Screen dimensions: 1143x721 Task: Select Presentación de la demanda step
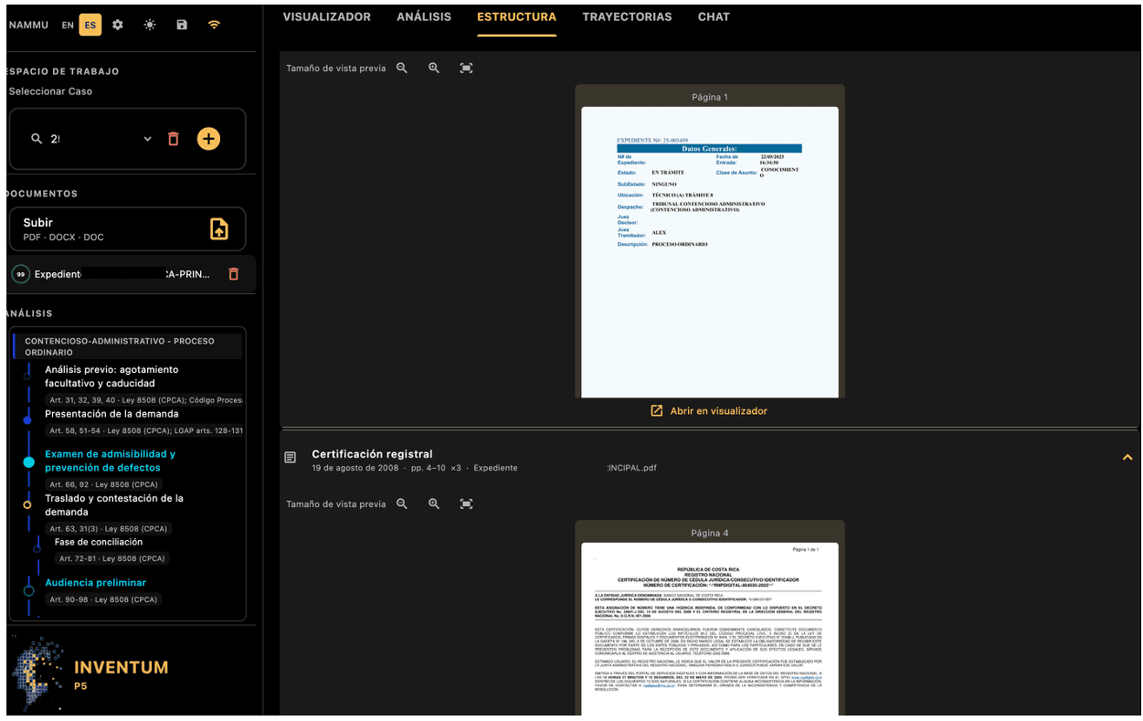pos(111,414)
